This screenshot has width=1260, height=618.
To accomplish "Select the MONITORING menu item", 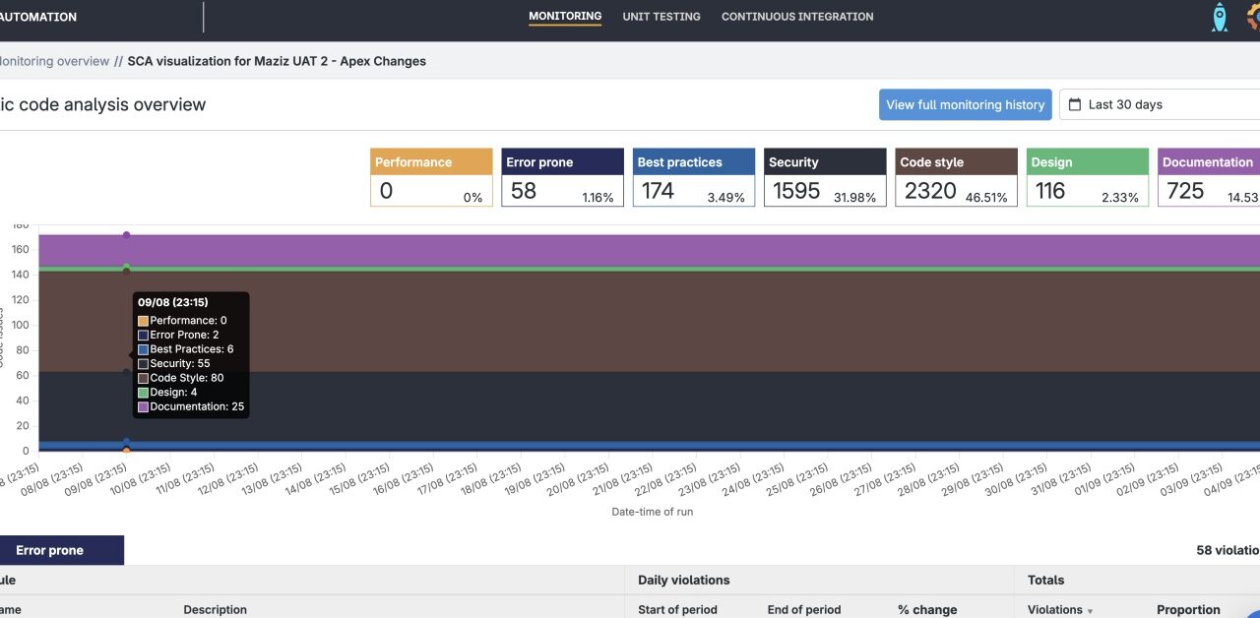I will point(565,16).
